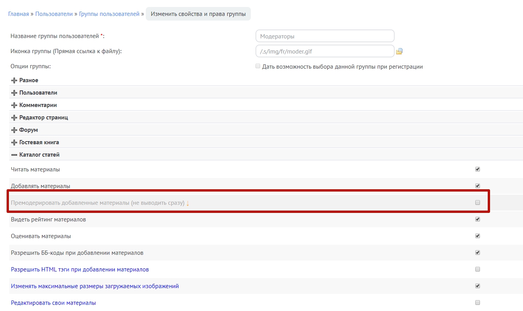Click the group name input field
This screenshot has height=311, width=523.
[325, 36]
